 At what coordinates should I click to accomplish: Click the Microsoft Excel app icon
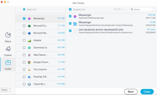29,26
